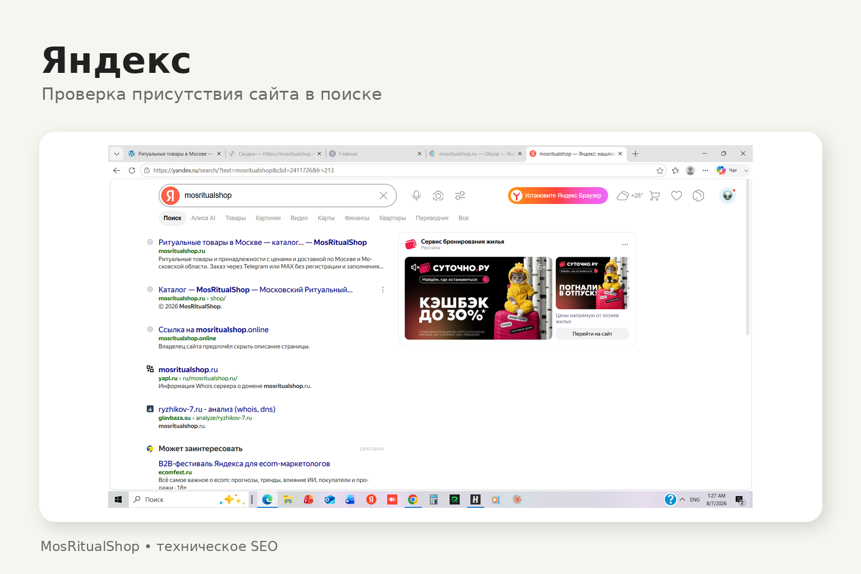Open the Copilot chat button labeled Чат
The width and height of the screenshot is (861, 574).
(727, 170)
